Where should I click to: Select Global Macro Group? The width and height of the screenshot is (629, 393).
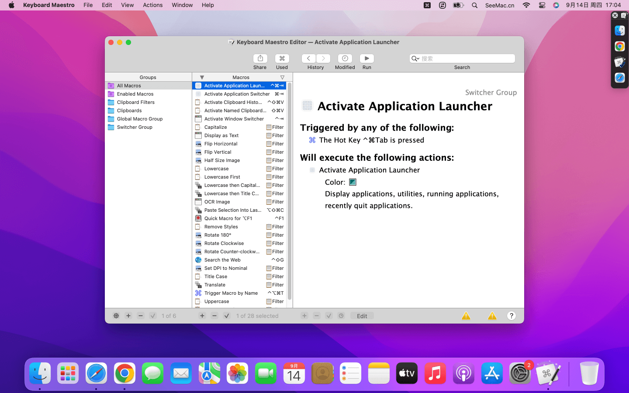(x=149, y=119)
